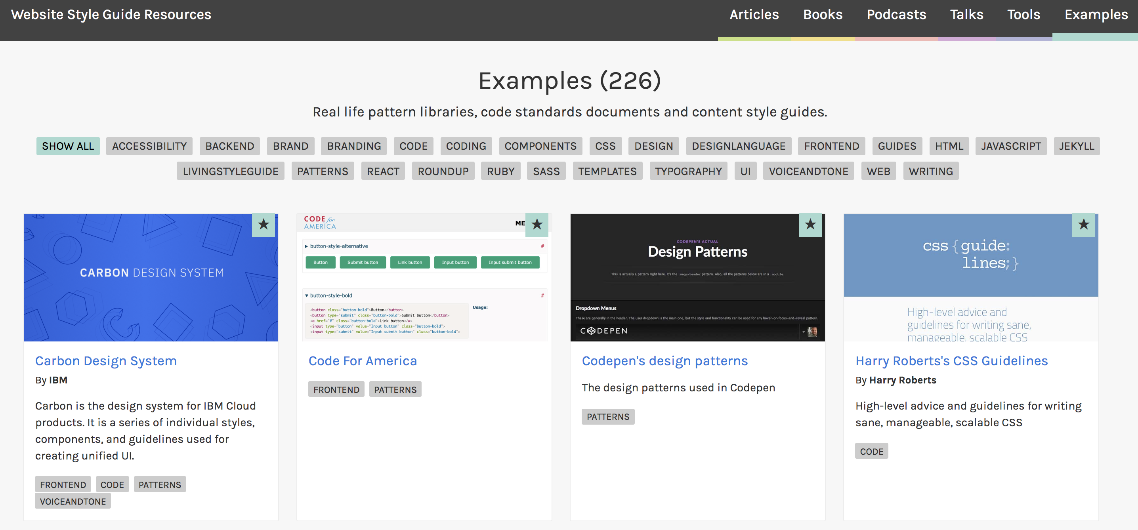Filter examples by DESIGNLANGUAGE

pyautogui.click(x=739, y=146)
